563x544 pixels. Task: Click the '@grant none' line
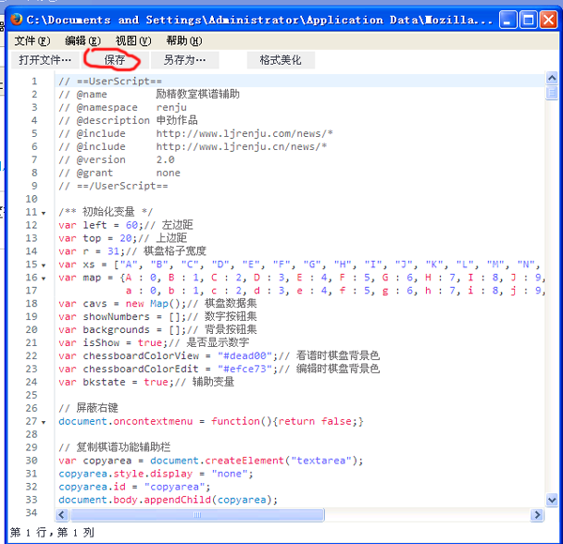tap(119, 173)
